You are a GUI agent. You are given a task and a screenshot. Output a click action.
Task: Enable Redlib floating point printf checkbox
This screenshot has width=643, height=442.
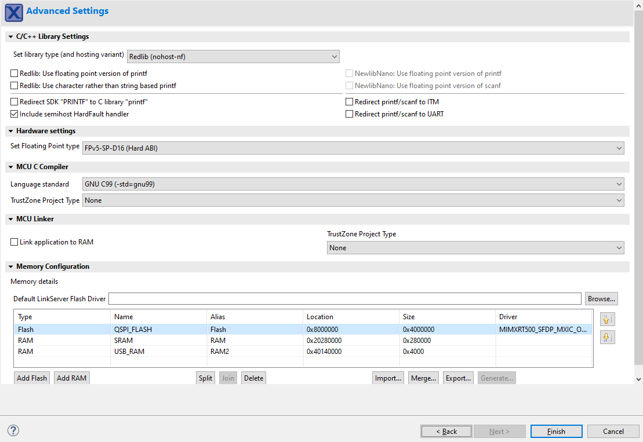coord(14,74)
